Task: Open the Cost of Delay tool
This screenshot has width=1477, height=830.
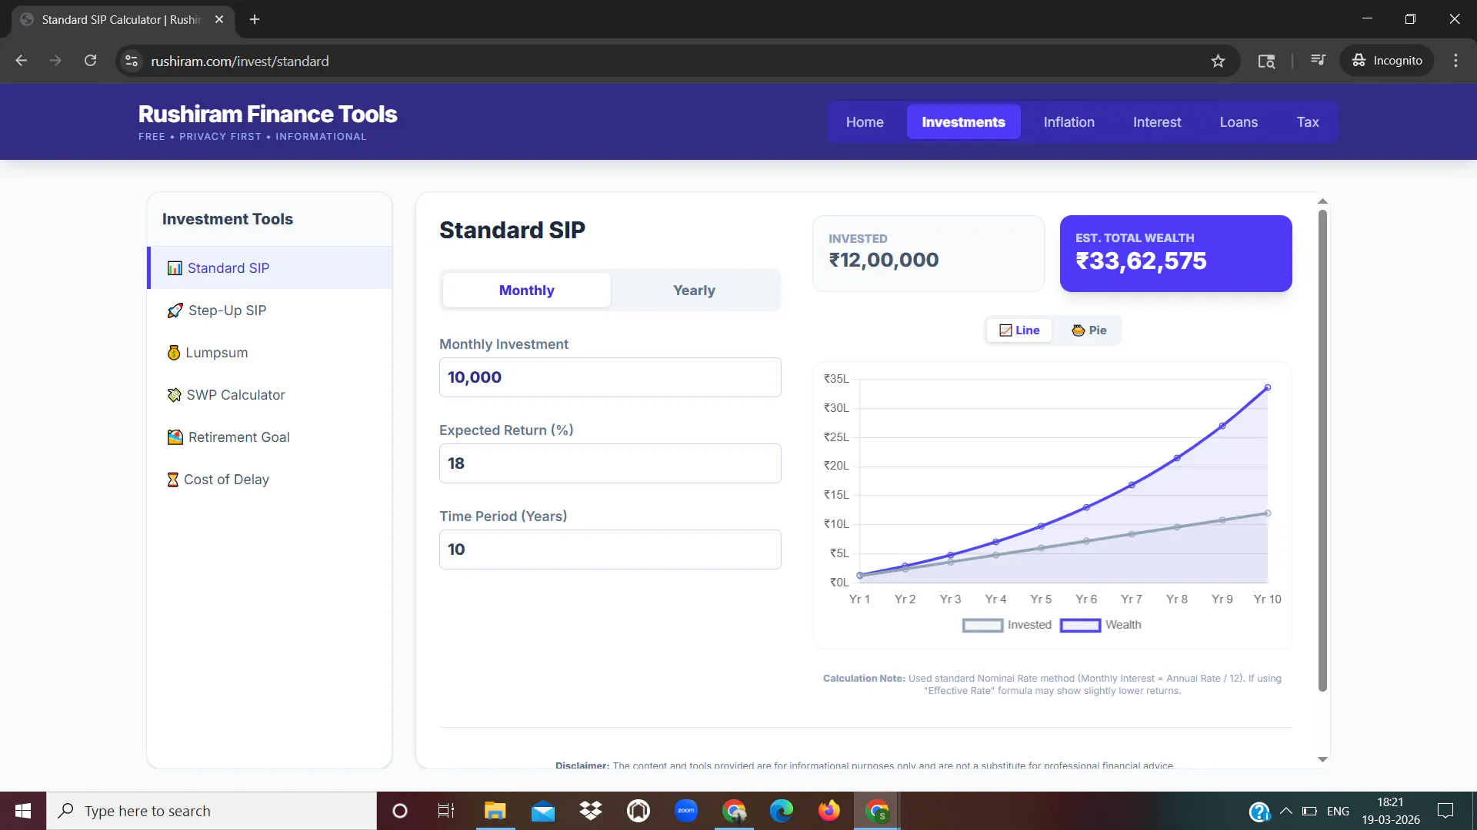Action: (269, 480)
